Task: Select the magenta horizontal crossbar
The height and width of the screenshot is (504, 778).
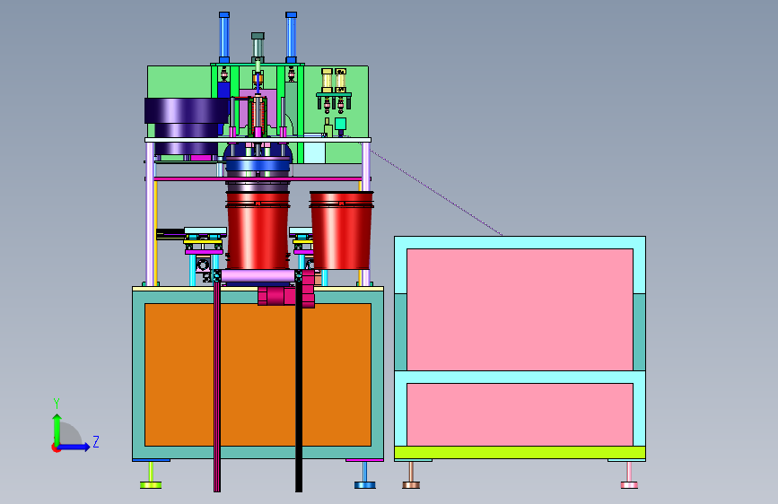Action: point(258,178)
